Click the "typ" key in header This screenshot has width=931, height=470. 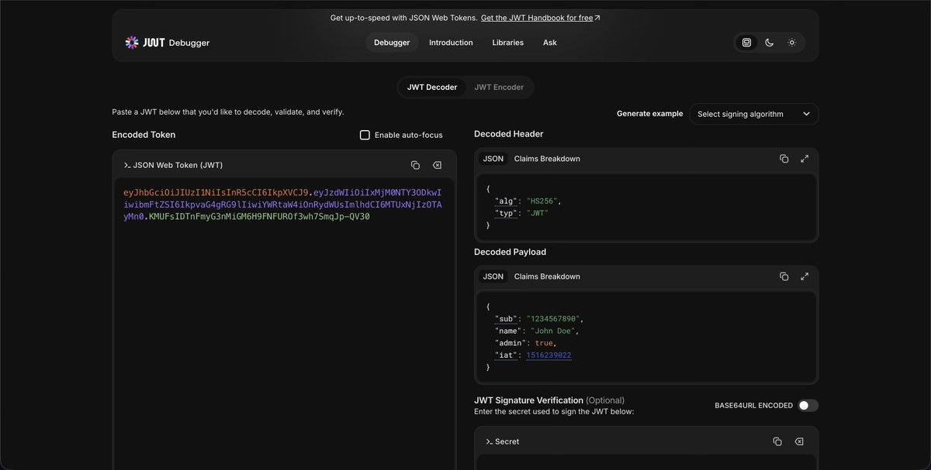point(506,213)
